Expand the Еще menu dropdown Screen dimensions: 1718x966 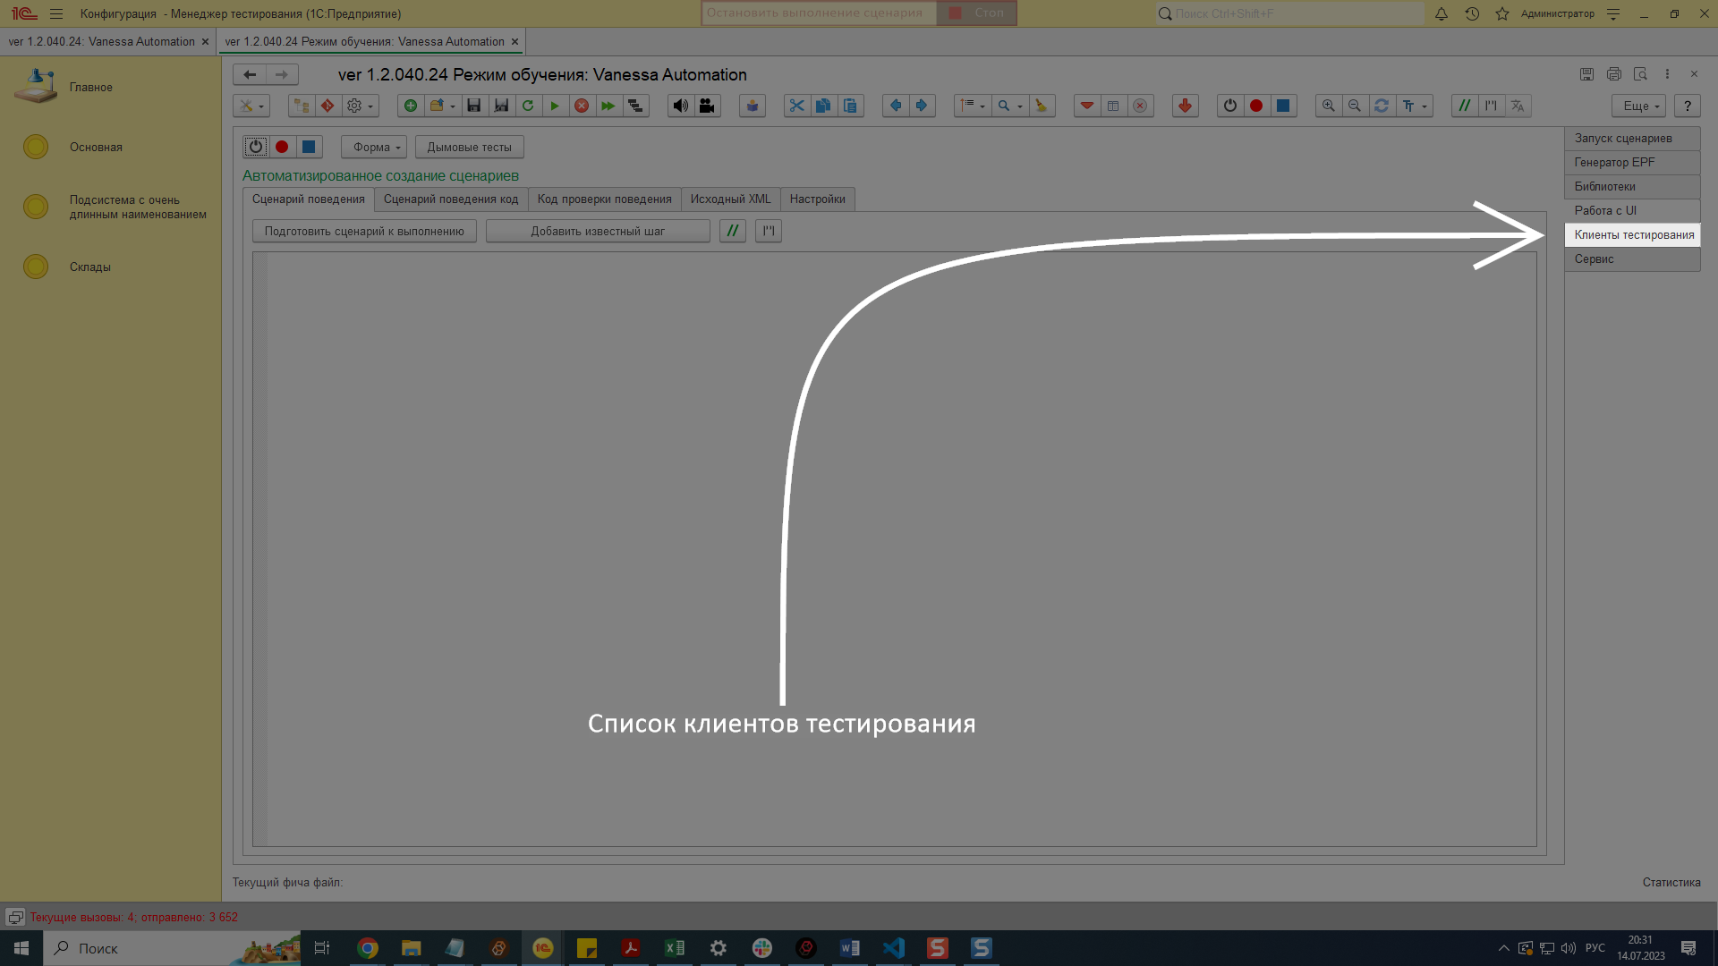pos(1639,106)
